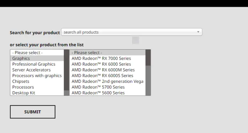Choose Server Accelerators from the list
This screenshot has width=248, height=133.
(37, 70)
